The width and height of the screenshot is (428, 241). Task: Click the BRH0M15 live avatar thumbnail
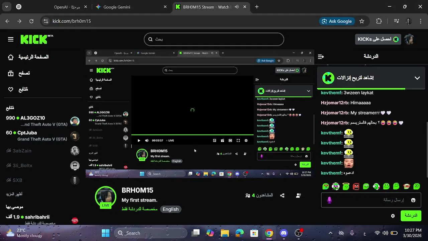click(x=106, y=197)
